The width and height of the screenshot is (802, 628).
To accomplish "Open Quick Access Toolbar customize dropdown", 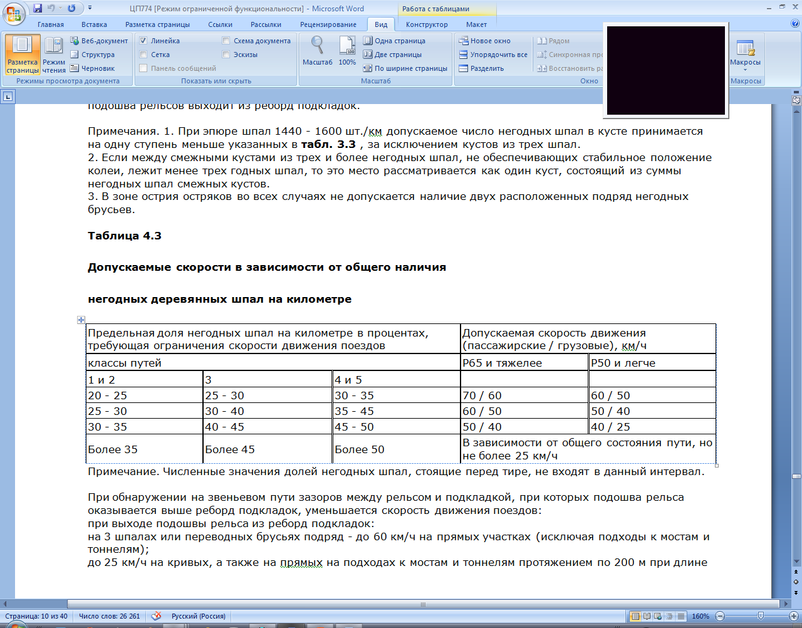I will click(x=90, y=8).
